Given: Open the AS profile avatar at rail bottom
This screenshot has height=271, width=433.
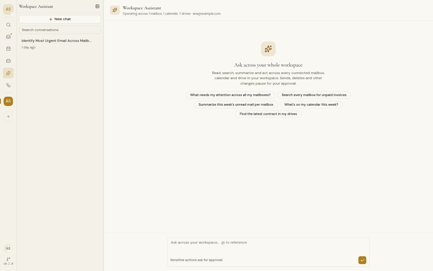Looking at the screenshot, I should pyautogui.click(x=8, y=248).
